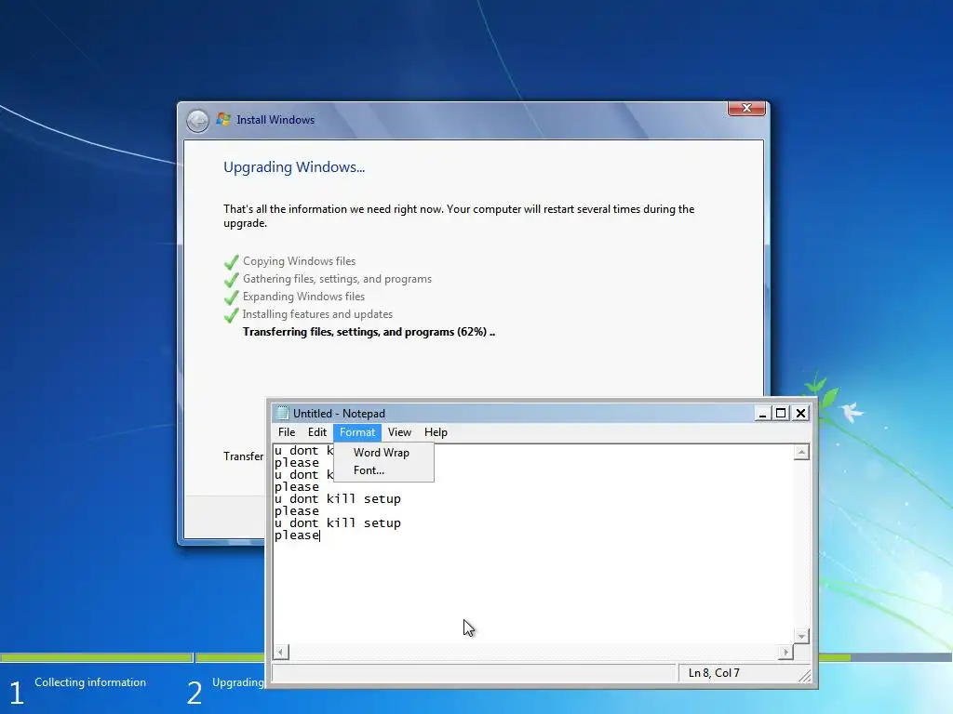Screen dimensions: 953x714
Task: Close the highlighted Format menu in Notepad
Action: point(357,432)
